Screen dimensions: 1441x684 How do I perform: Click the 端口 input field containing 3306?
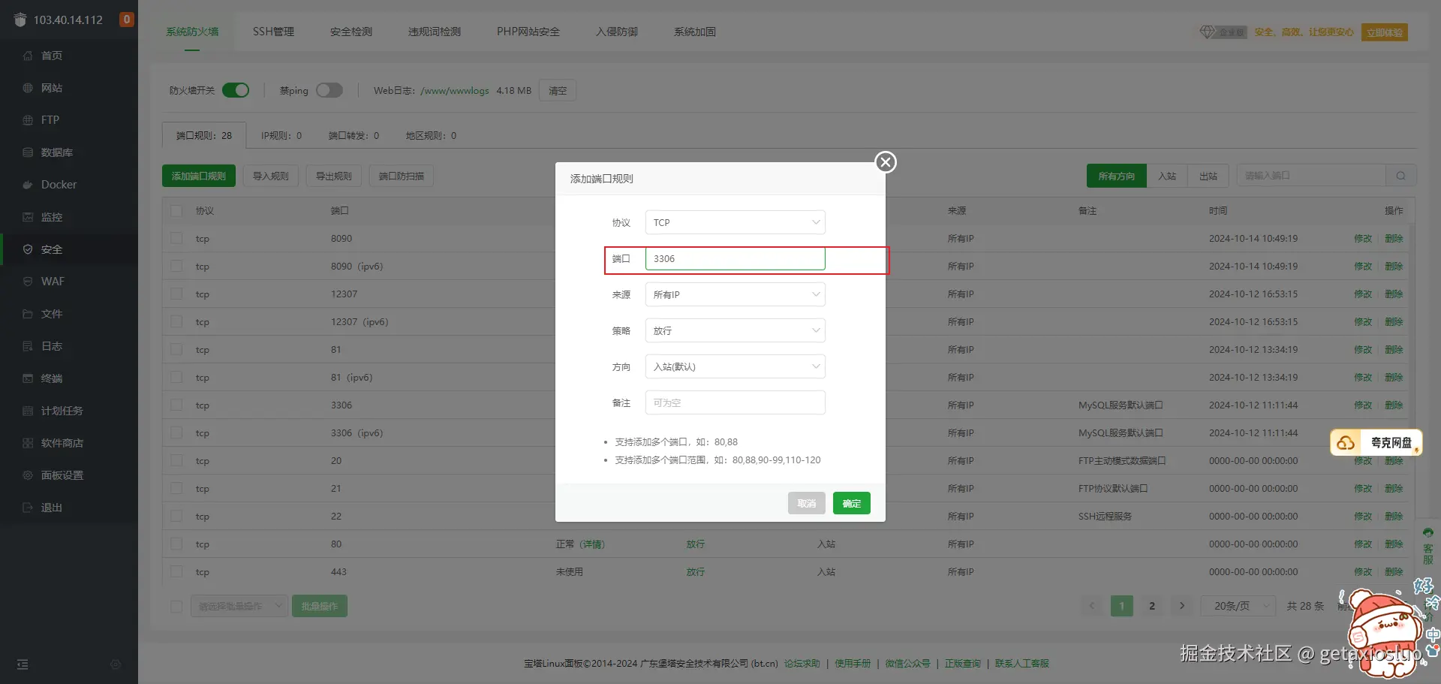click(736, 258)
